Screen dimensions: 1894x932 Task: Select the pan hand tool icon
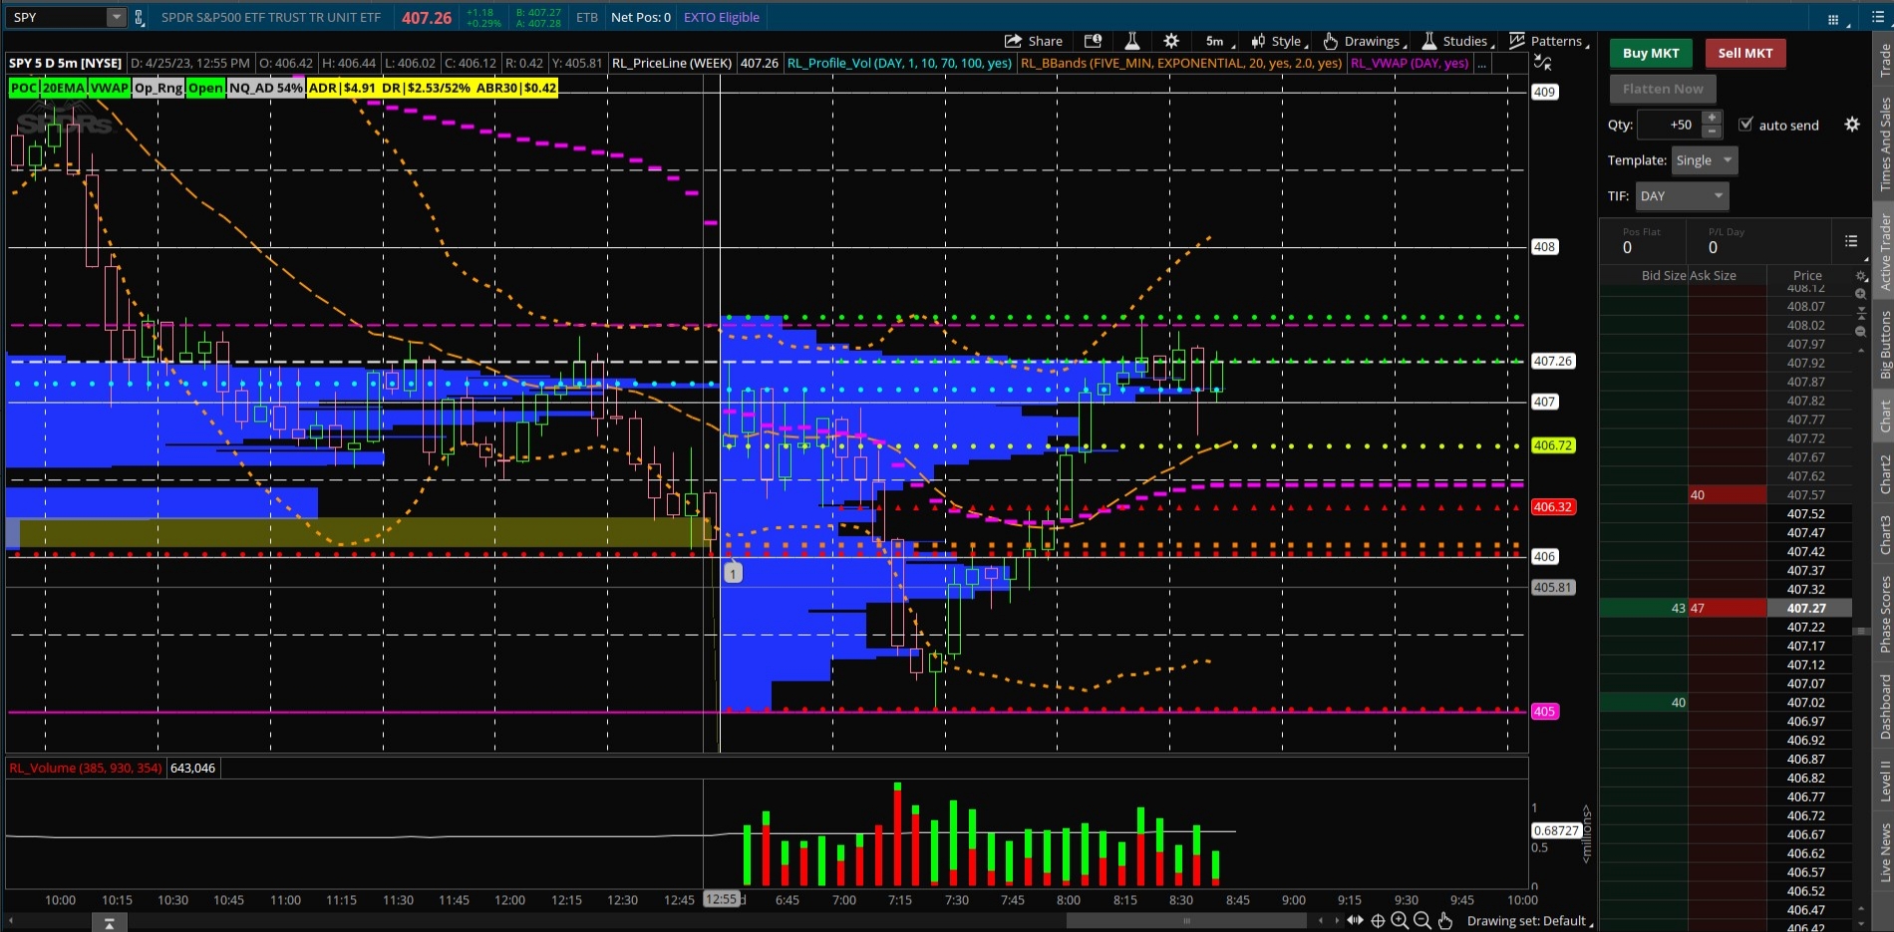(x=1445, y=921)
